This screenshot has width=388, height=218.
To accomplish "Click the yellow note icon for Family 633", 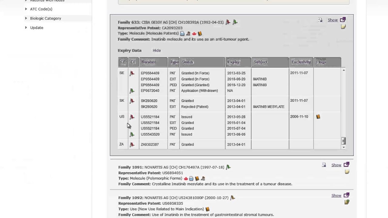I will [x=343, y=27].
